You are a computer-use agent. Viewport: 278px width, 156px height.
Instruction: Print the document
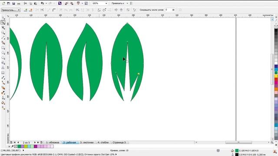[x=19, y=3]
